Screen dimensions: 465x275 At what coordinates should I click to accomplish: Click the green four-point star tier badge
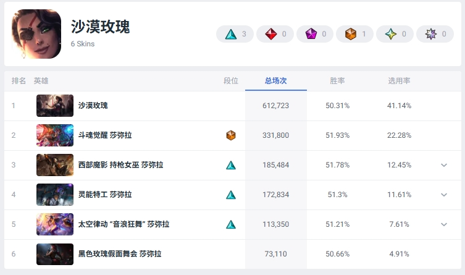point(395,34)
